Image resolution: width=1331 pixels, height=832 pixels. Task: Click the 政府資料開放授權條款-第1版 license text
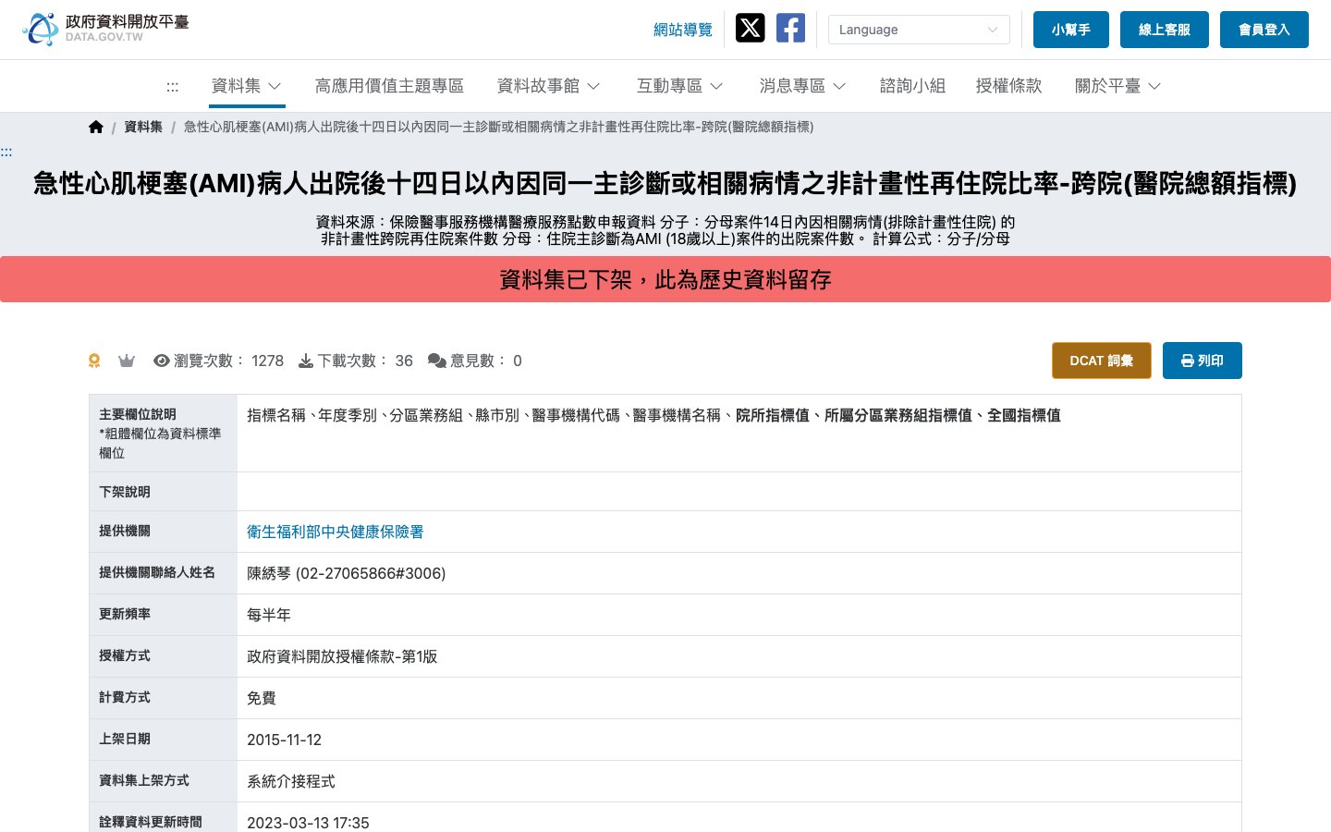342,656
